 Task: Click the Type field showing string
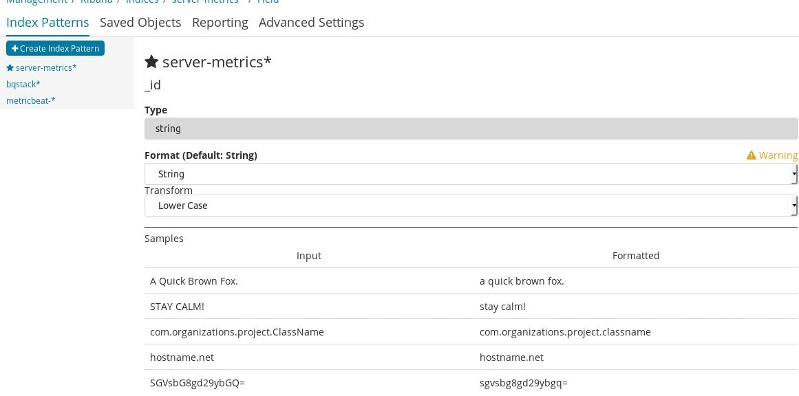[471, 129]
